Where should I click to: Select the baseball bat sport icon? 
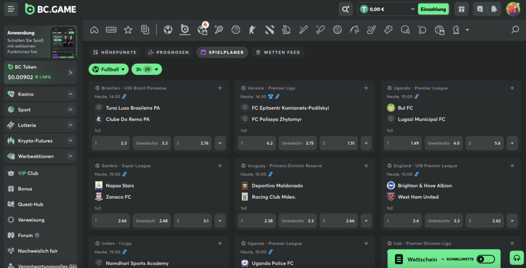304,30
